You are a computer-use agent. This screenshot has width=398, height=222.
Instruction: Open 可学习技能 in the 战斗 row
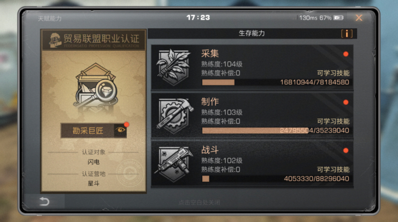point(333,169)
